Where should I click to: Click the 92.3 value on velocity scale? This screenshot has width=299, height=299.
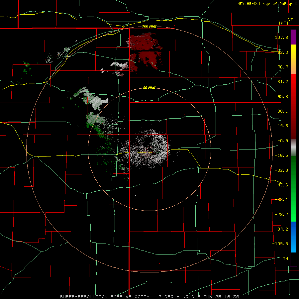coord(283,52)
